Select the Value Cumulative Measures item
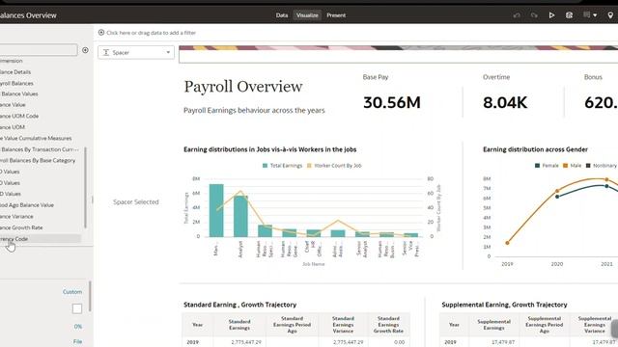This screenshot has width=618, height=347. [36, 138]
